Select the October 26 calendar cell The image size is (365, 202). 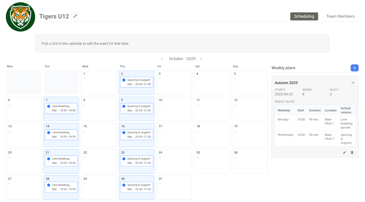[250, 161]
